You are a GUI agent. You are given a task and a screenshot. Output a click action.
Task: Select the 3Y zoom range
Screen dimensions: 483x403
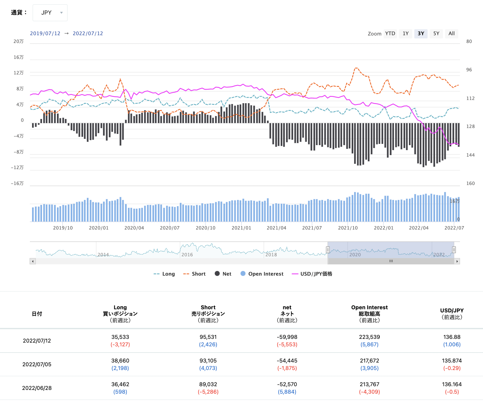click(421, 34)
